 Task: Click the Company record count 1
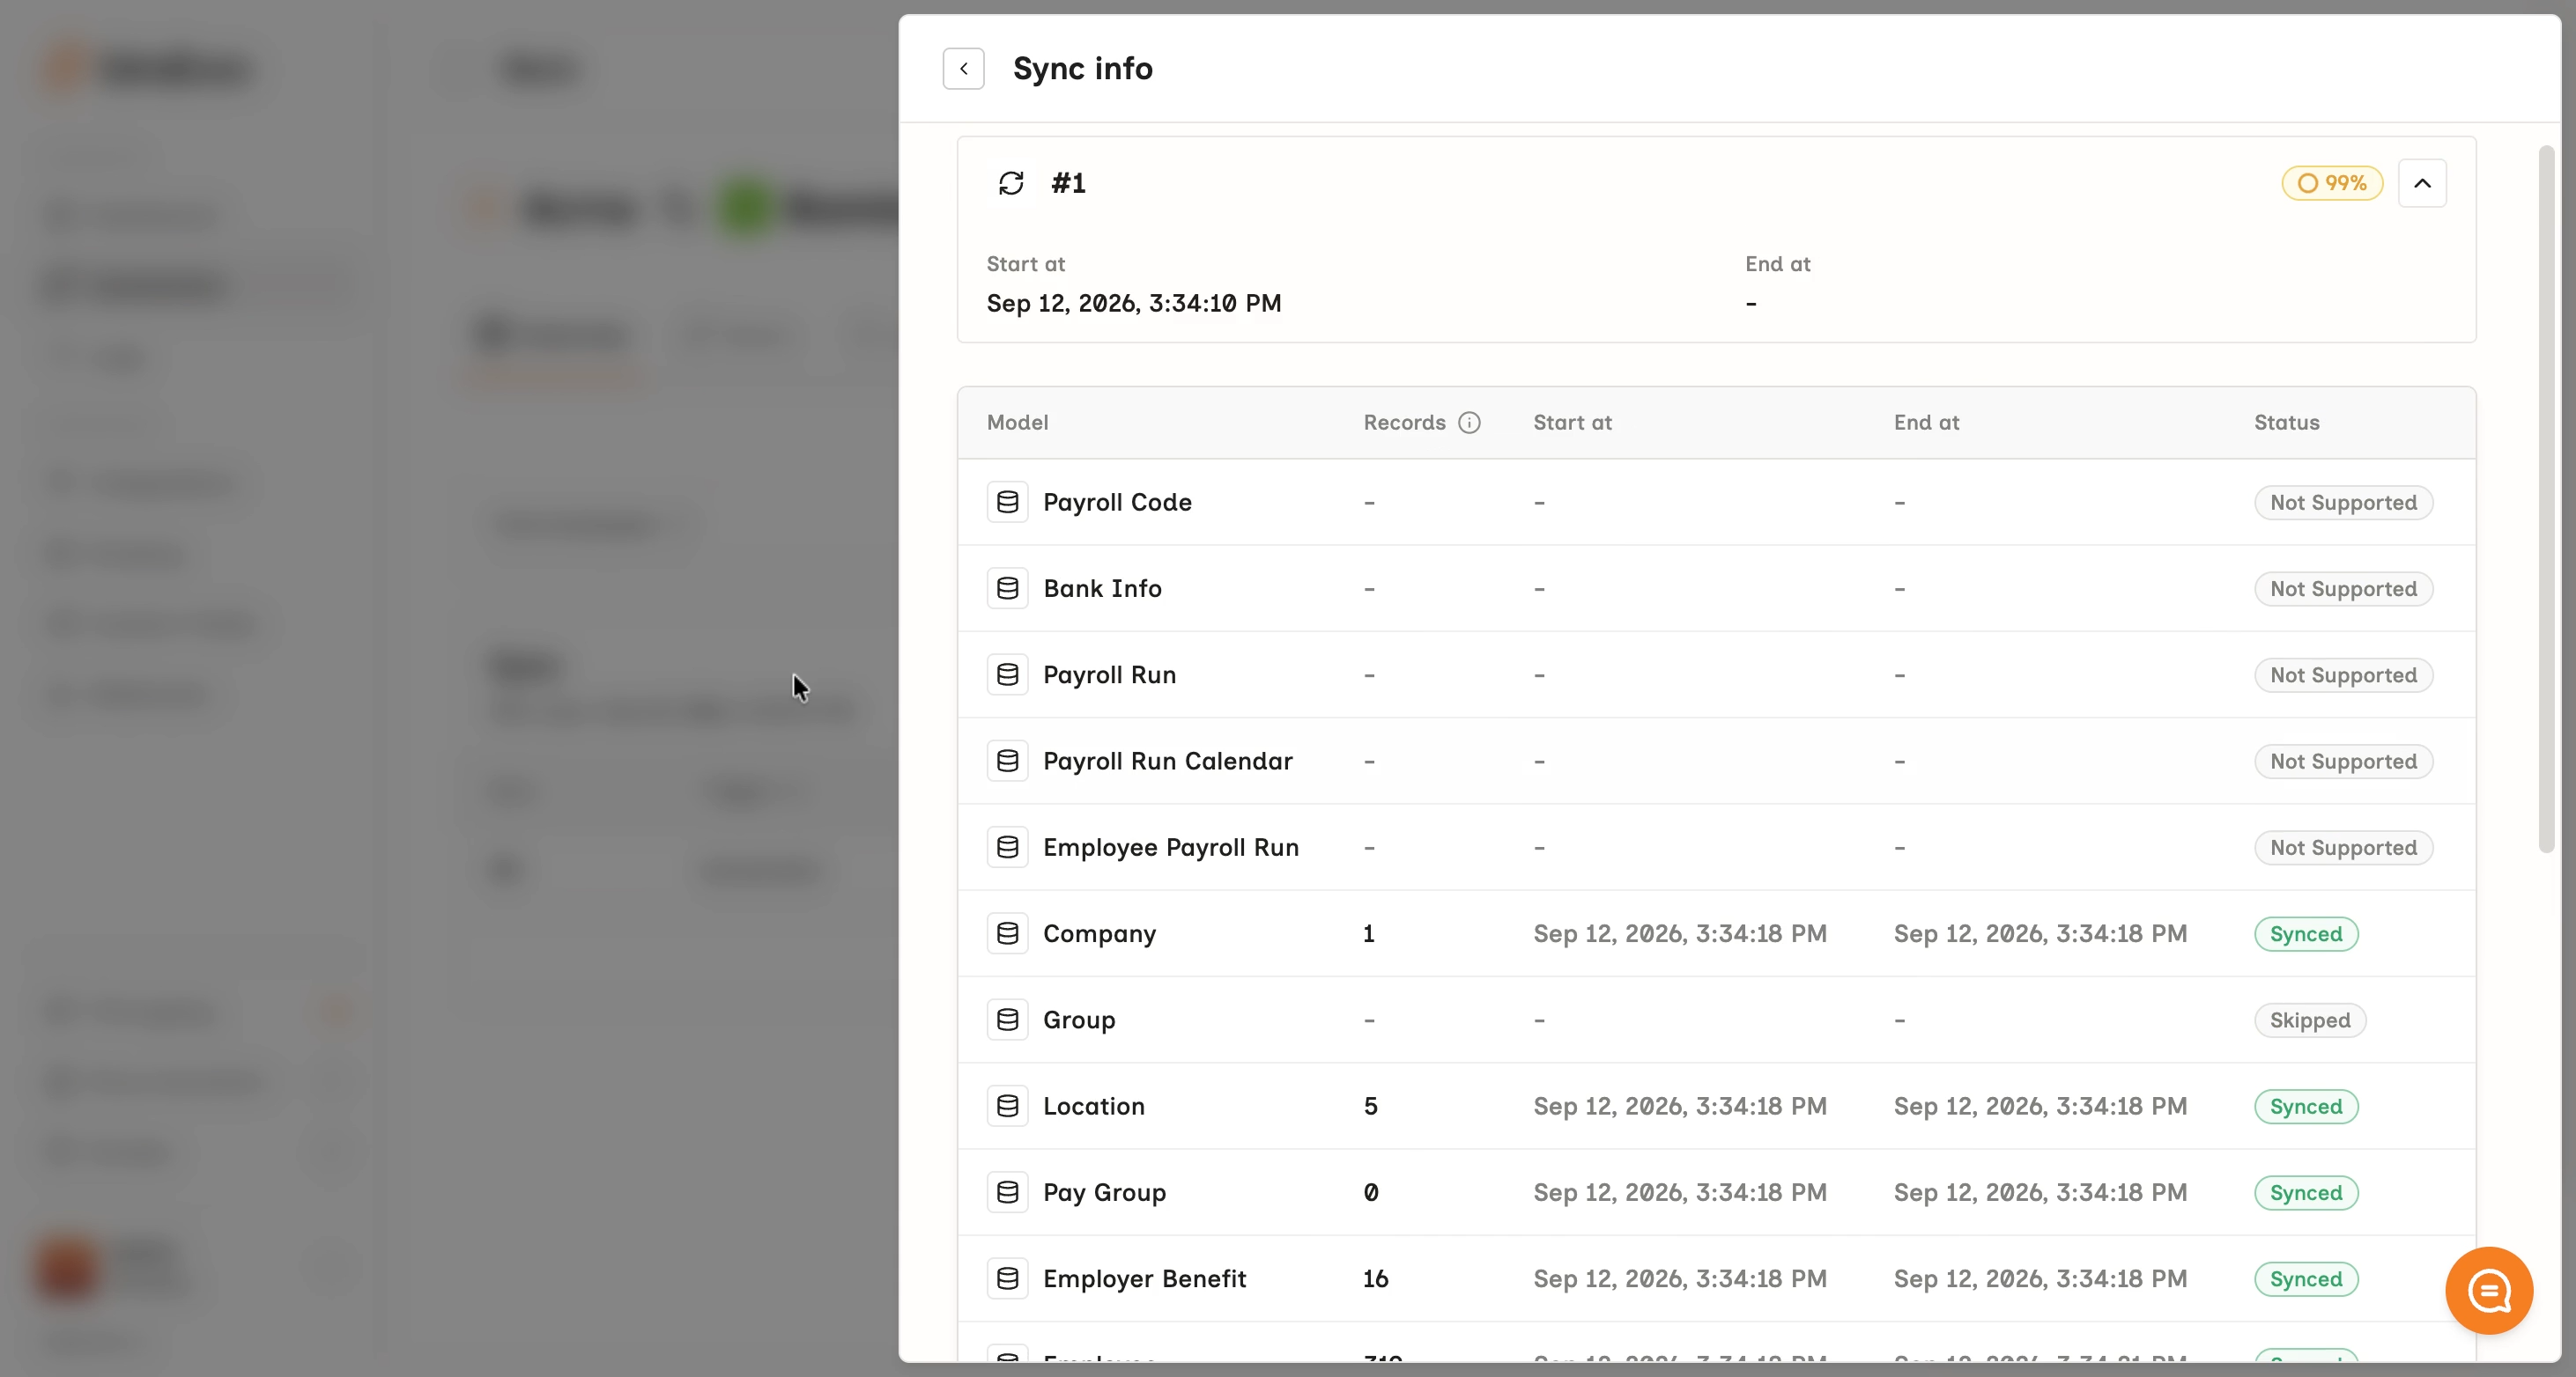1369,933
